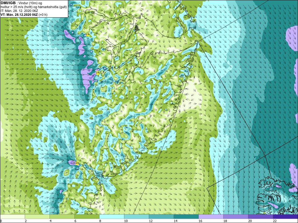Screen dimensions: 298x223
Task: Pick the 10–12 m/s turquoise legend swatch
Action: coord(136,216)
